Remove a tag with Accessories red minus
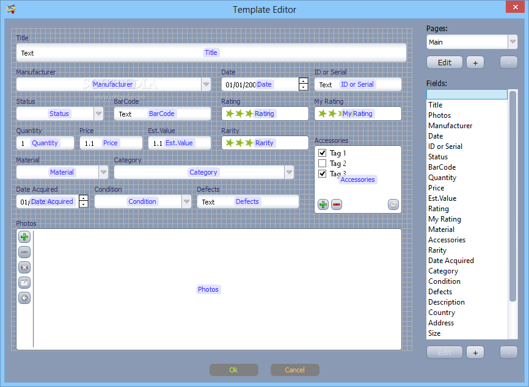The image size is (529, 387). (337, 204)
